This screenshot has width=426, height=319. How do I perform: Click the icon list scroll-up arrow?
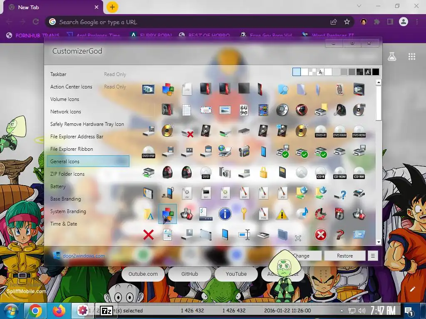(379, 82)
